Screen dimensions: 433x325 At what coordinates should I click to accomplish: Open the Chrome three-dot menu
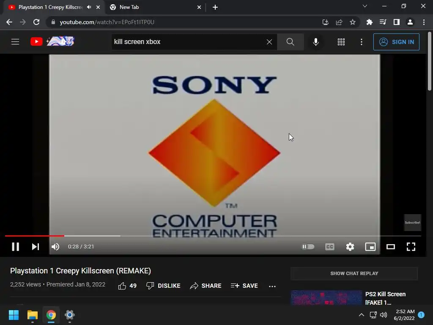click(424, 22)
